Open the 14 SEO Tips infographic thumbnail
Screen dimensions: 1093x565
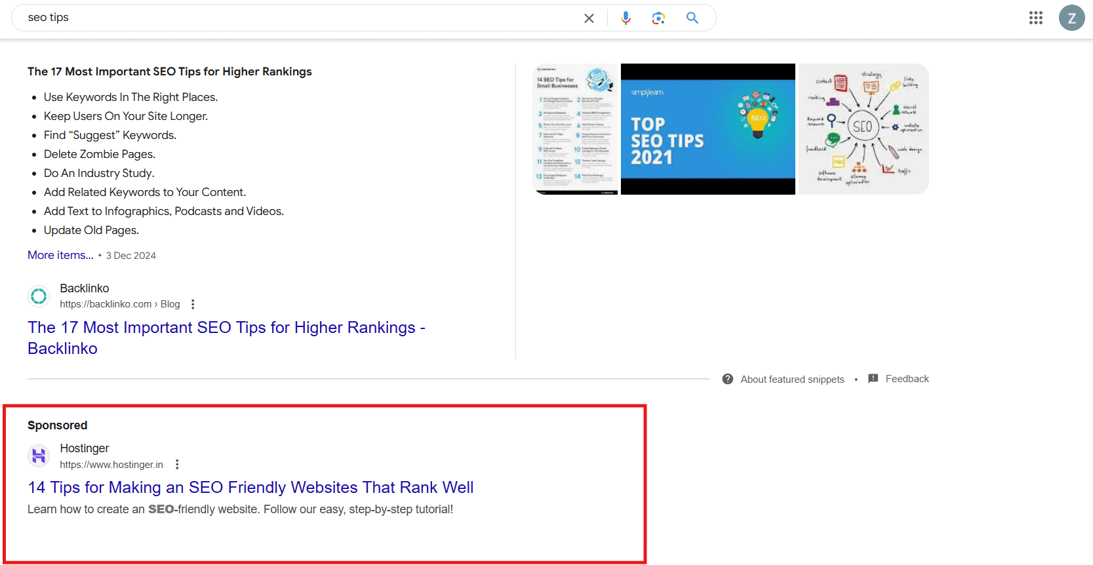576,129
